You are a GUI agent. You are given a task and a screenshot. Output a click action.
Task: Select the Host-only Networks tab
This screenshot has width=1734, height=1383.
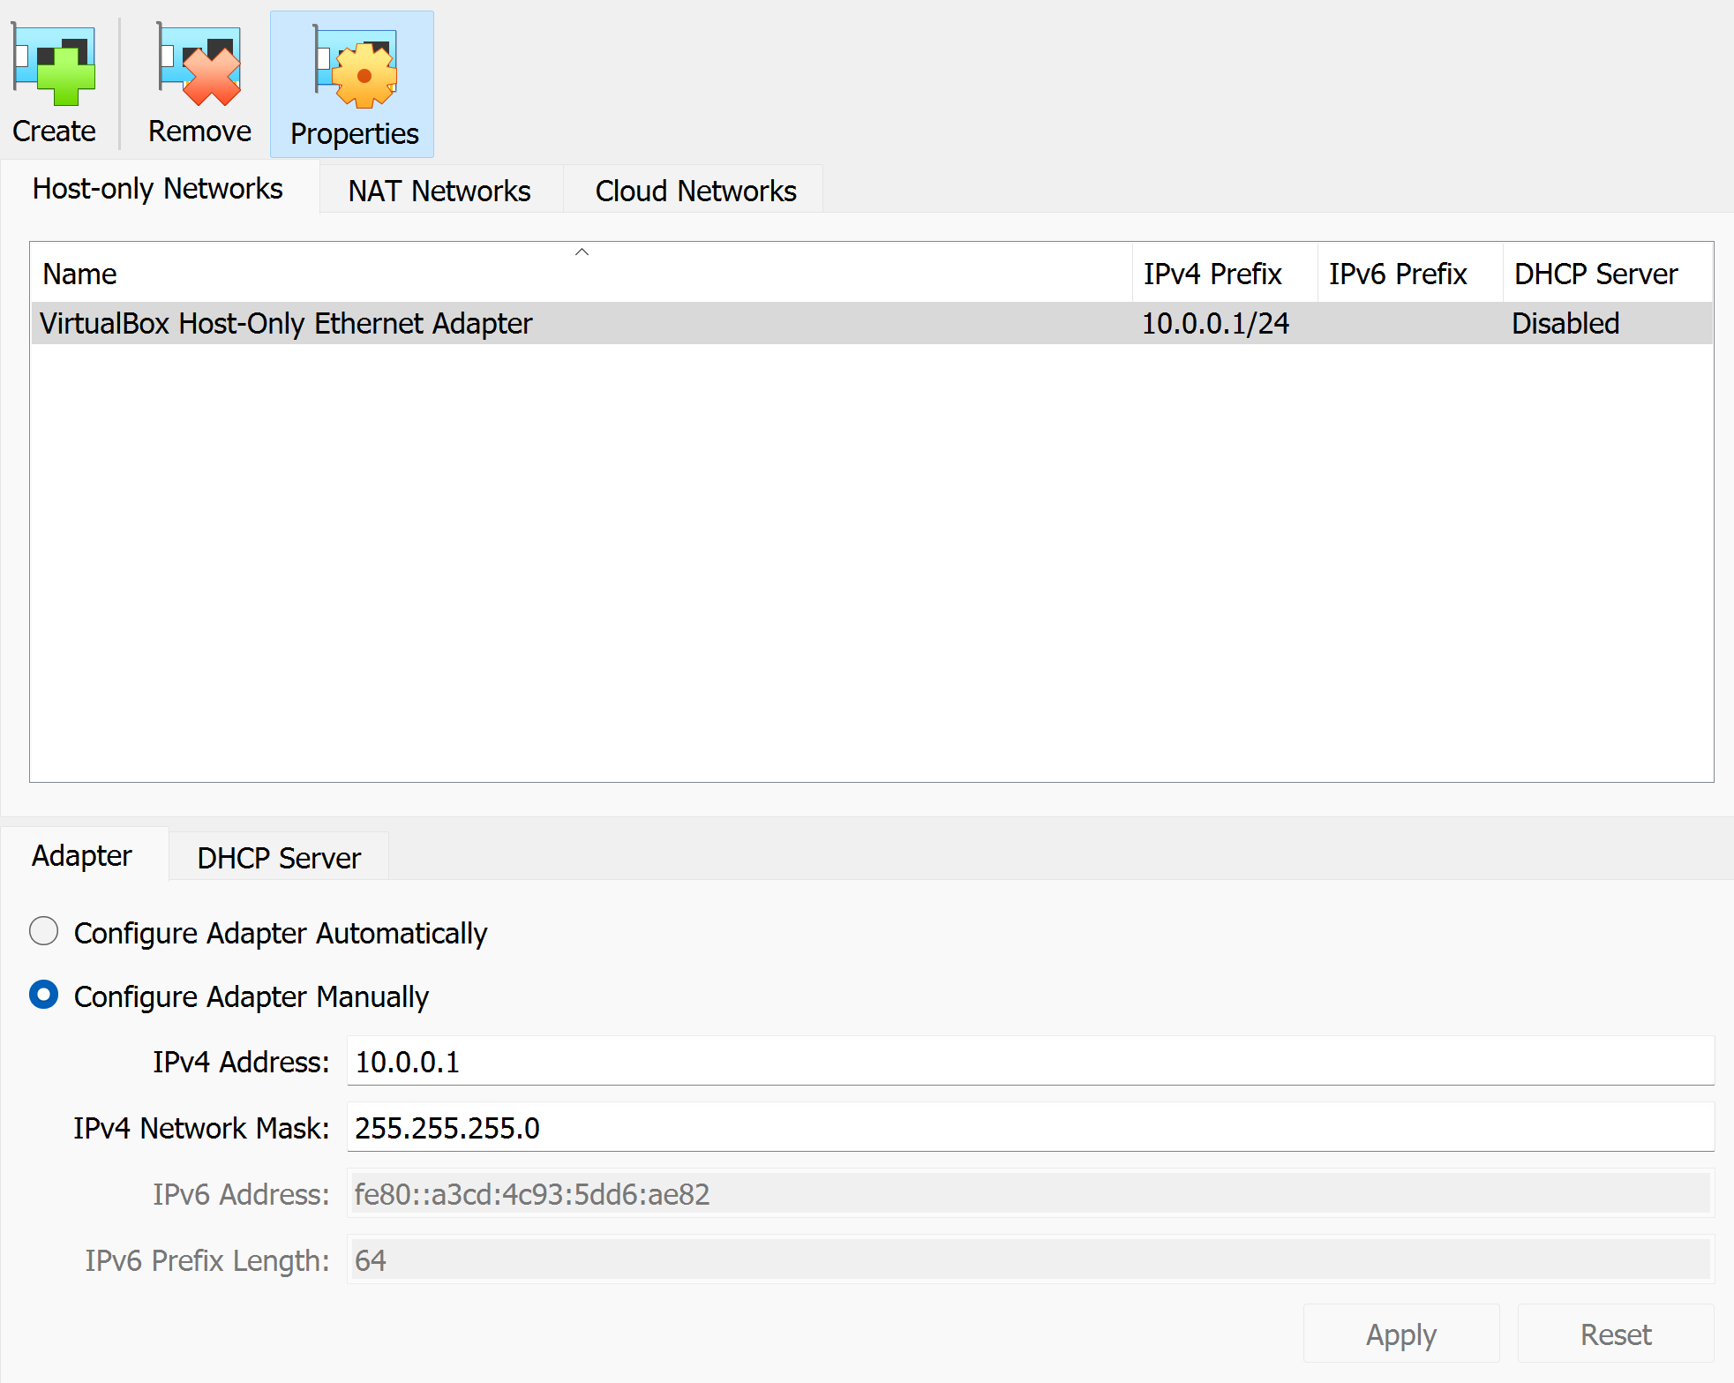[x=158, y=189]
